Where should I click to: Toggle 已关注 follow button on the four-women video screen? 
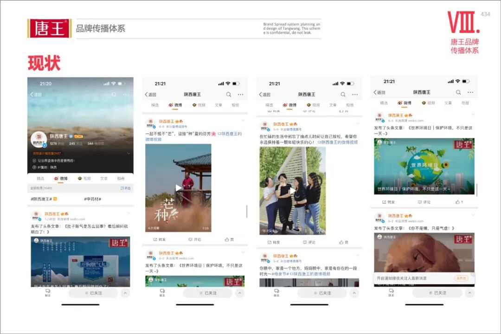click(322, 293)
